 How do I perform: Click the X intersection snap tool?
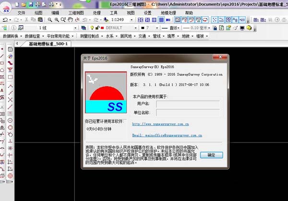[x=10, y=100]
